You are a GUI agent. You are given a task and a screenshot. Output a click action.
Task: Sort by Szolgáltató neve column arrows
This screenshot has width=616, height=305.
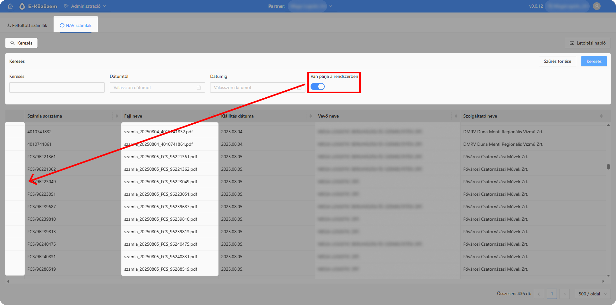point(601,116)
